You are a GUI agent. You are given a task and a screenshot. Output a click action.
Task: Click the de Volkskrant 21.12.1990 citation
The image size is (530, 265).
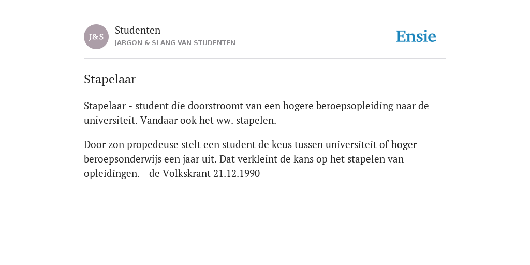pos(204,174)
